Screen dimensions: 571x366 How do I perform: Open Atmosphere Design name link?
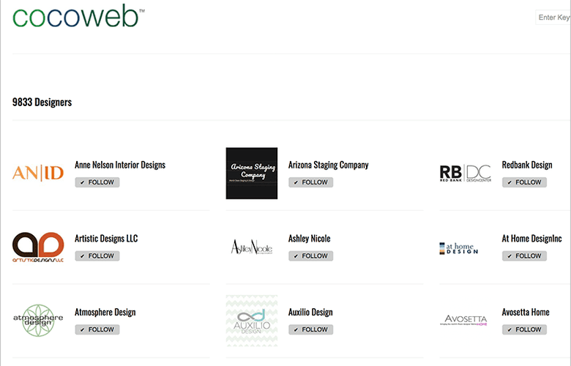click(x=105, y=312)
